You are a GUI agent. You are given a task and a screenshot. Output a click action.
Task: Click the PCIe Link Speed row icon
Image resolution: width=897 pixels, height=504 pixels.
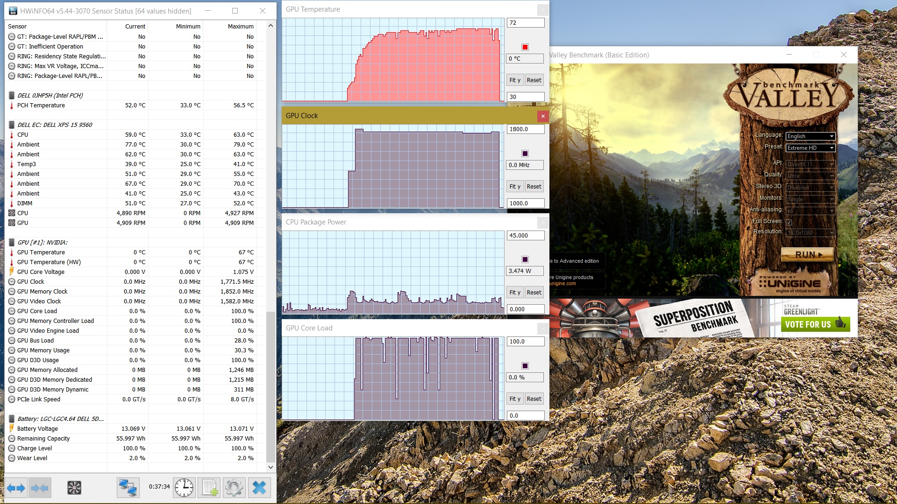[x=12, y=399]
